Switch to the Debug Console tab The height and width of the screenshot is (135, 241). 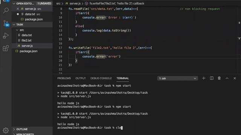coord(101,78)
